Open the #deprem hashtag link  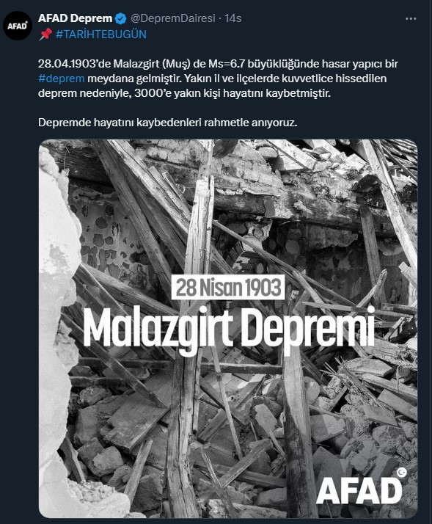click(x=61, y=79)
